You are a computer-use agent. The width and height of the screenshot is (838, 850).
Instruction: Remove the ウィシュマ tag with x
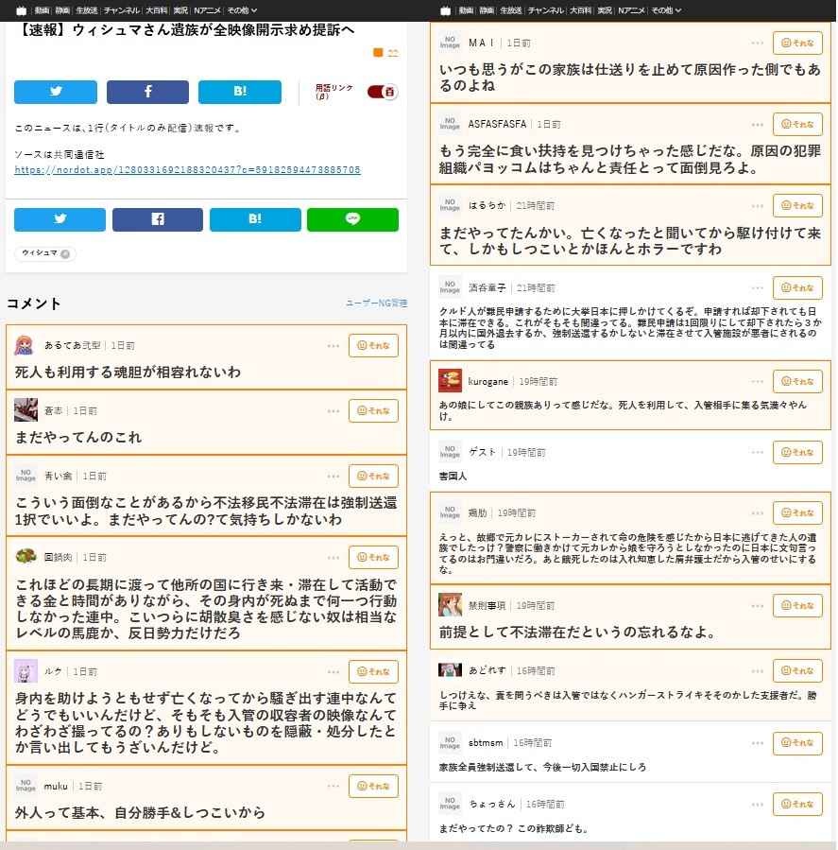click(x=65, y=253)
